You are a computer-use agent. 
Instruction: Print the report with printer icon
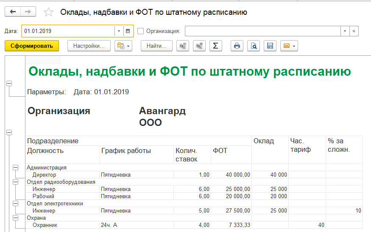tap(237, 46)
